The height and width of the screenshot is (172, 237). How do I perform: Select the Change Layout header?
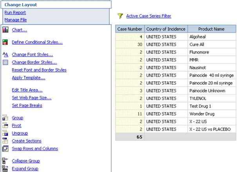click(56, 5)
